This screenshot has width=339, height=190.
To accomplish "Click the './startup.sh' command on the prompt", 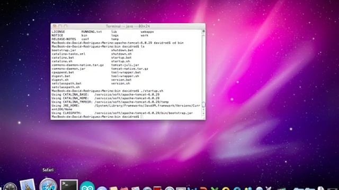I will tap(152, 91).
